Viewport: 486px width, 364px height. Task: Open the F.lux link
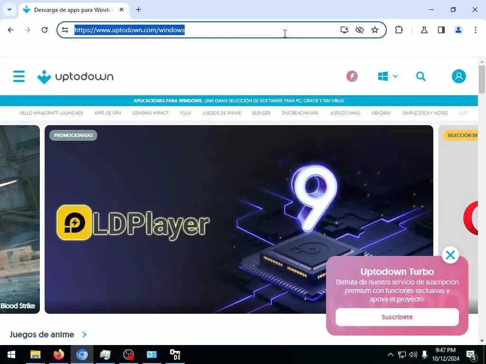186,113
